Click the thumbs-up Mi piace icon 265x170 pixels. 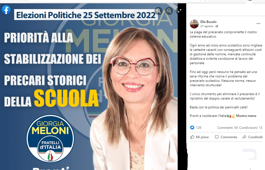[192, 137]
